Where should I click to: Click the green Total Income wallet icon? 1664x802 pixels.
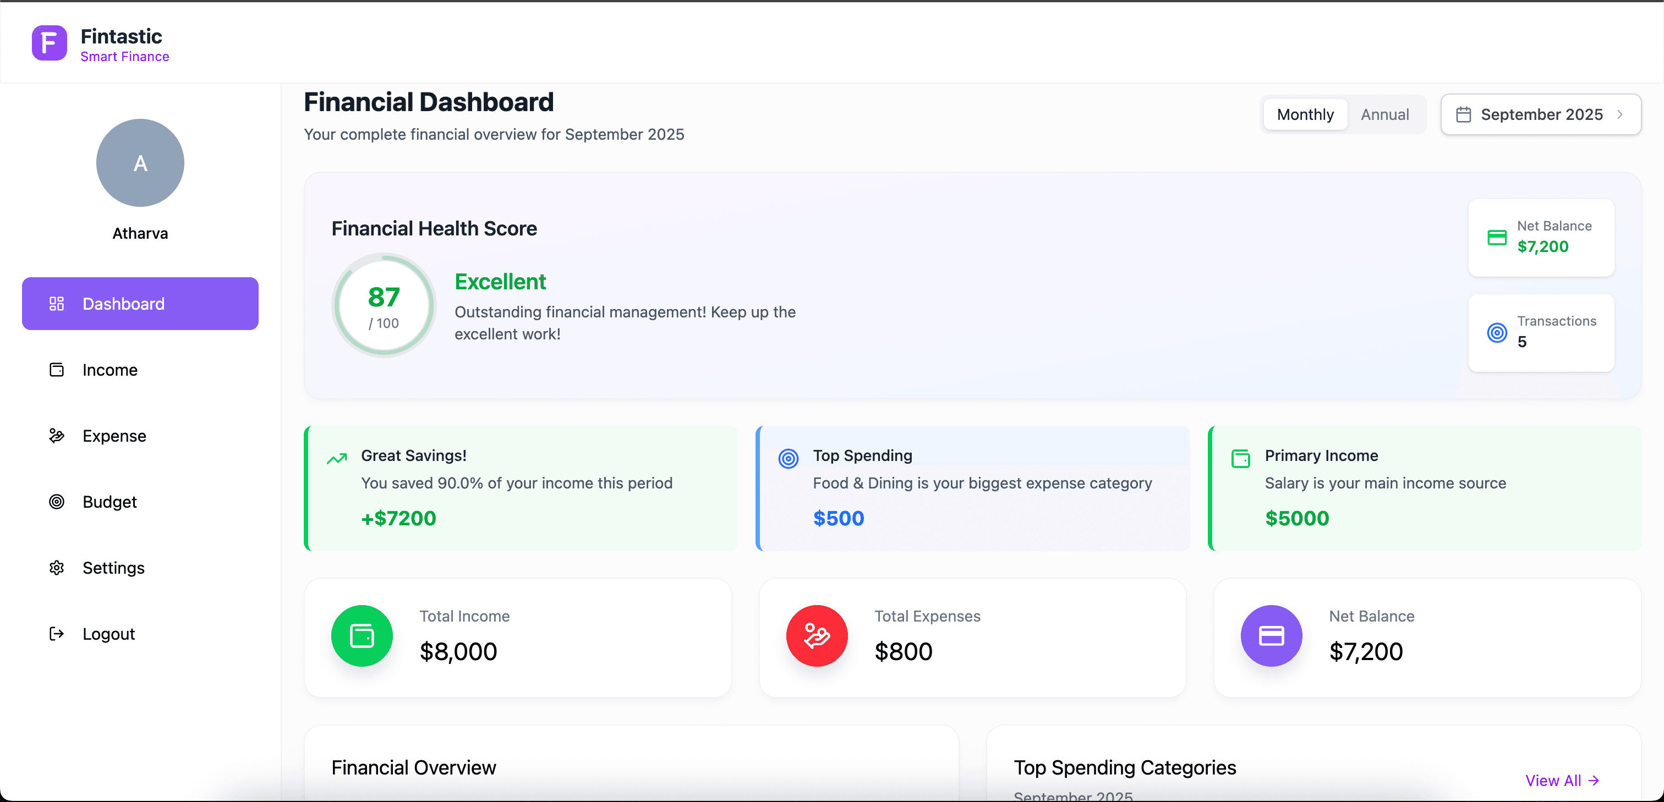[362, 635]
